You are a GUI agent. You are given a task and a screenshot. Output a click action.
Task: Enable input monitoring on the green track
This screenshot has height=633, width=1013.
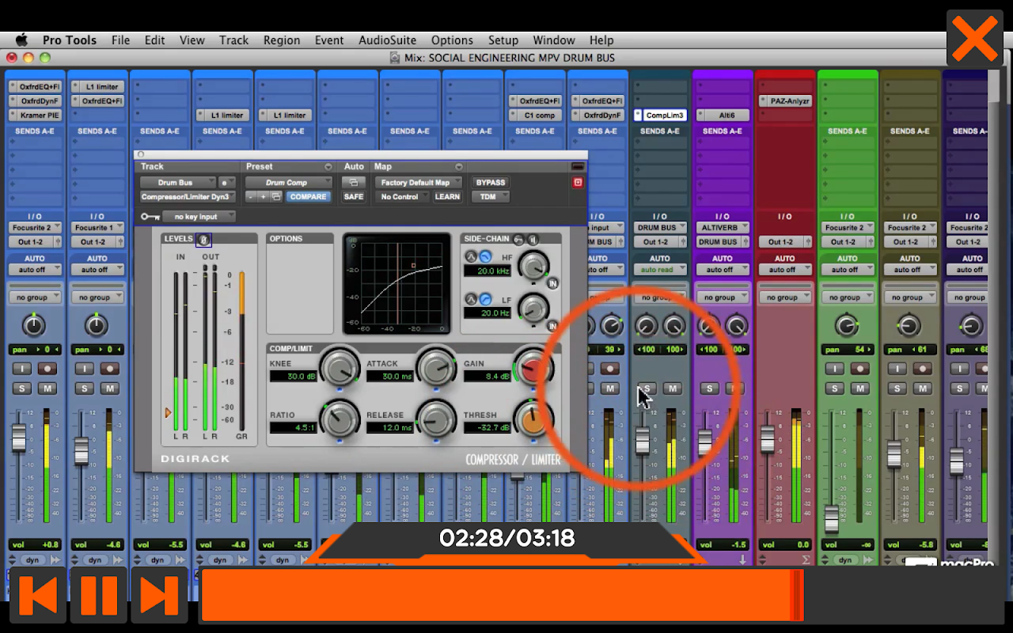(x=834, y=369)
